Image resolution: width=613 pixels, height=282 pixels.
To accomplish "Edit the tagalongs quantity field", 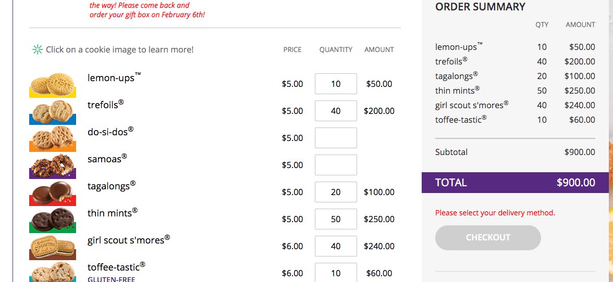I will pos(336,192).
